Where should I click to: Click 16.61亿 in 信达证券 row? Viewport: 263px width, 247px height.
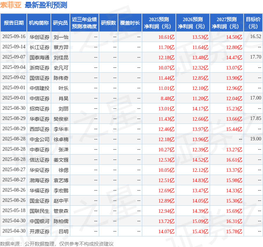(234, 160)
